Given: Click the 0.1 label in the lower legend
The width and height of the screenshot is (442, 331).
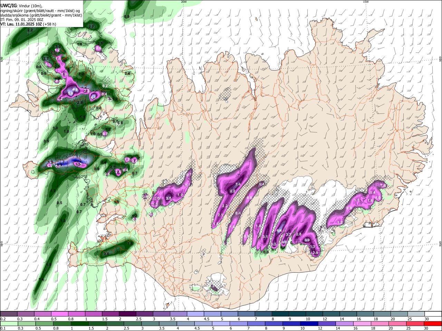Looking at the screenshot, I should point(3,329).
